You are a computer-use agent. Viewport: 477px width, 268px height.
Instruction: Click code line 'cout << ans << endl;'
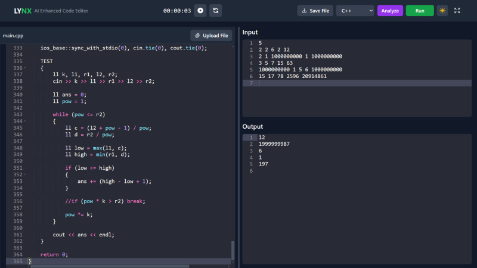(83, 235)
